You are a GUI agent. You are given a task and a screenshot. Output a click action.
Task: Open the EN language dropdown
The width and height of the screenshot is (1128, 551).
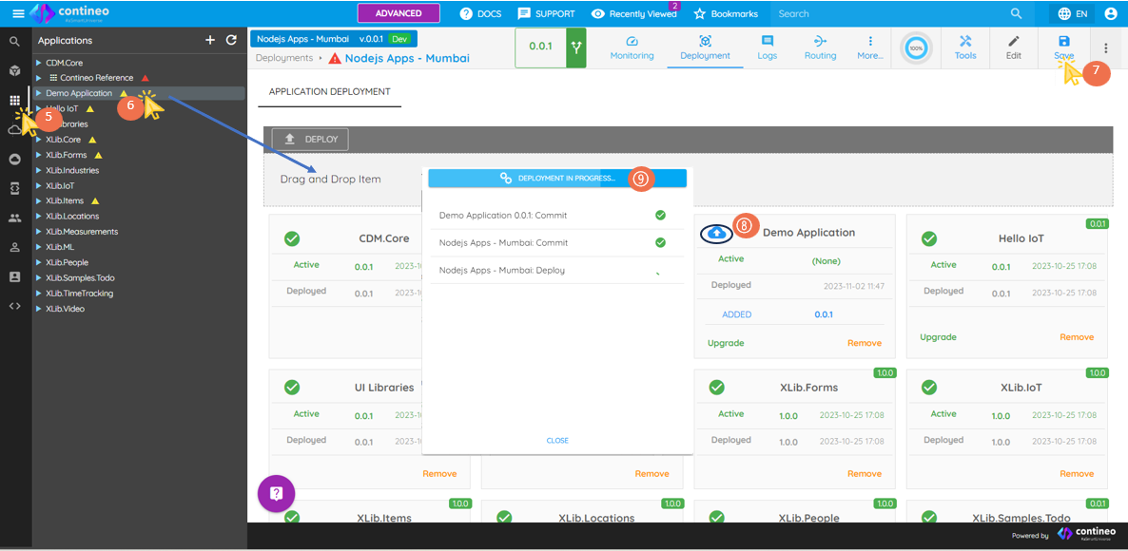click(x=1072, y=14)
